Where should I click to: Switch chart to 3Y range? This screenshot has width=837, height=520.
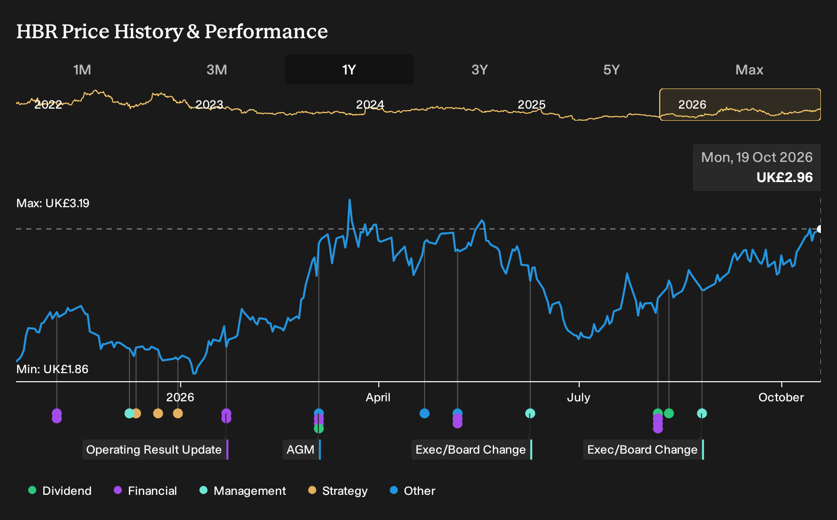point(479,69)
